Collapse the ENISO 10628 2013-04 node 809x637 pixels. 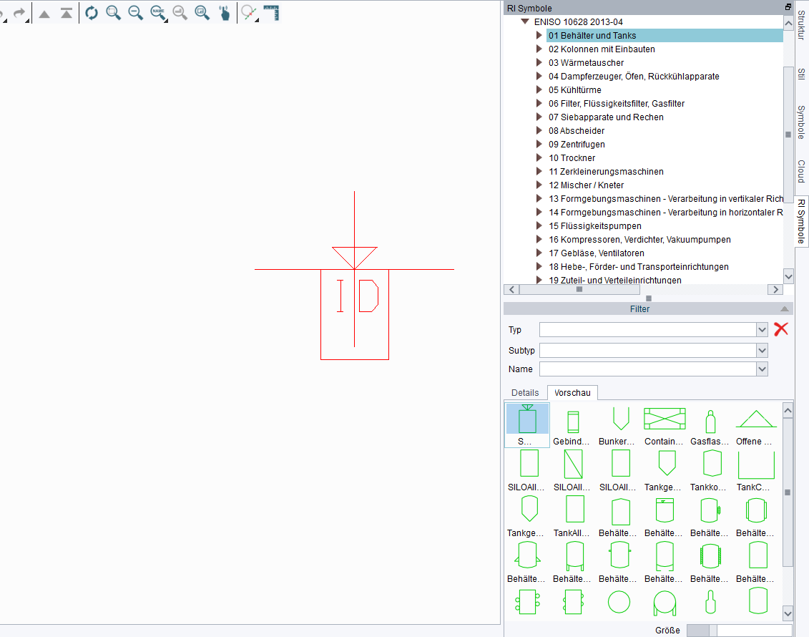(525, 21)
